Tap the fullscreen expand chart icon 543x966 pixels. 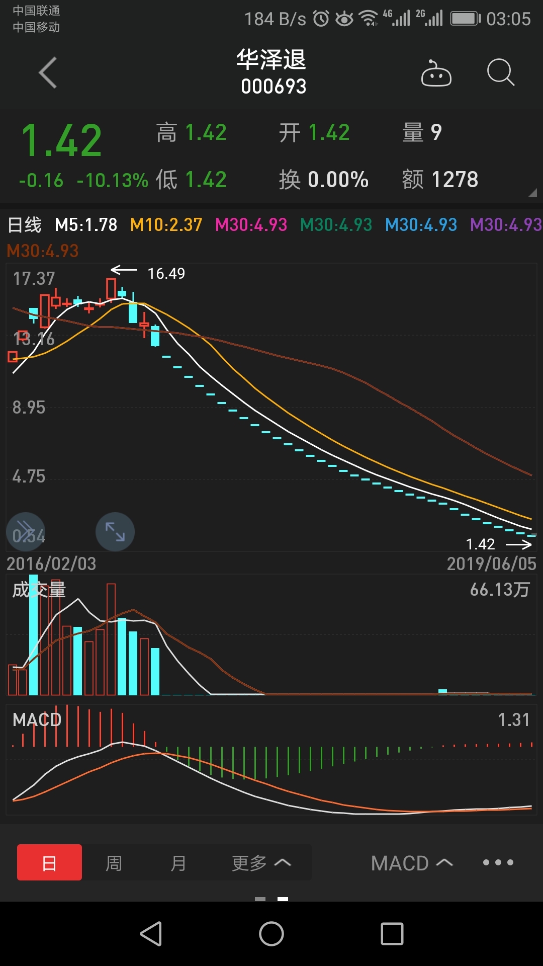click(x=115, y=532)
